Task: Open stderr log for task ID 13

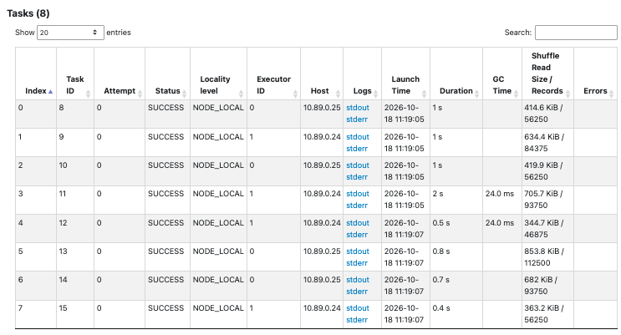Action: (357, 264)
